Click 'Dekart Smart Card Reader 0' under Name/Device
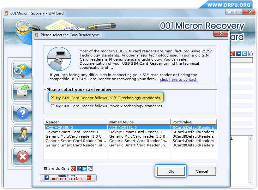The image size is (258, 190). pyautogui.click(x=135, y=132)
